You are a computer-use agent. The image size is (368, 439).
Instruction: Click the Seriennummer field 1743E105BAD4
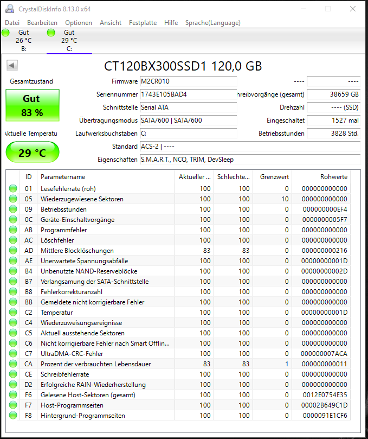point(188,94)
